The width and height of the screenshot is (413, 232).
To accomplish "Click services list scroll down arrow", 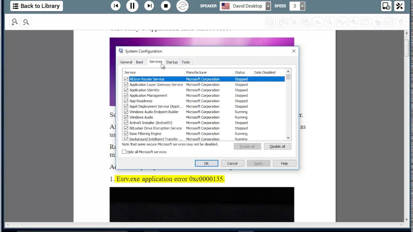I will 288,138.
